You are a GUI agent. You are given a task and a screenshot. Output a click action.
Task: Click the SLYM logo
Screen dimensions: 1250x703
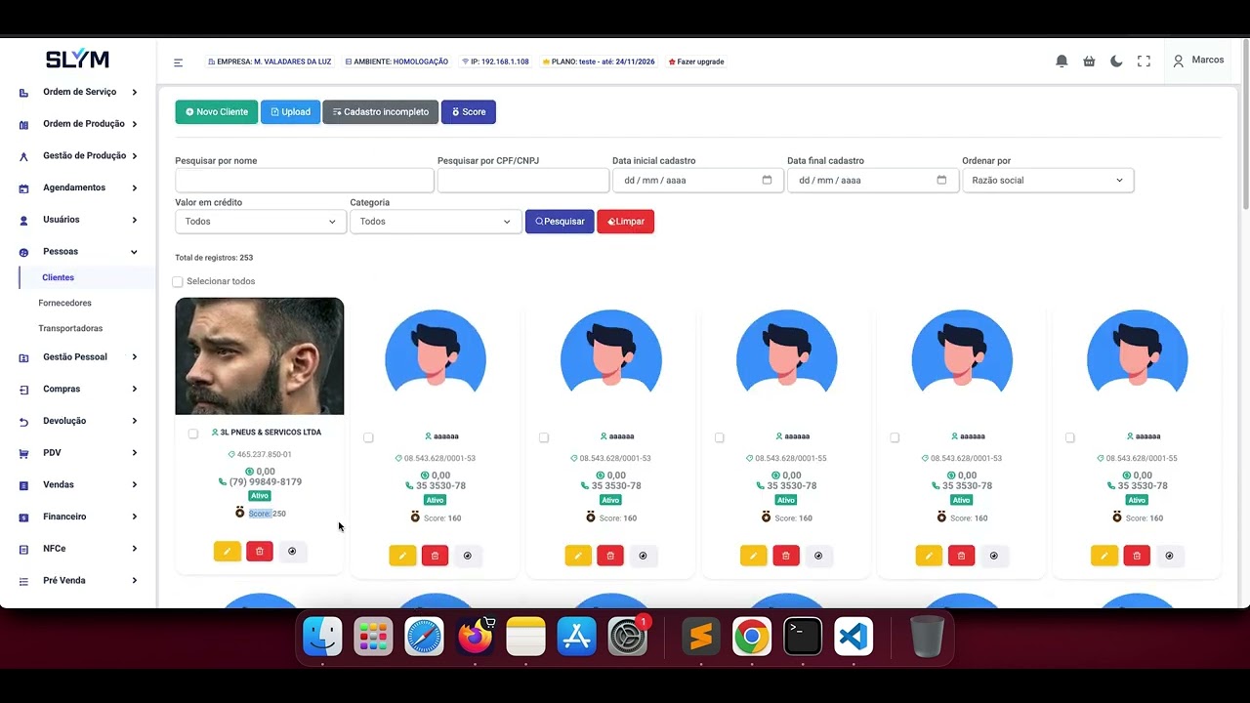77,59
